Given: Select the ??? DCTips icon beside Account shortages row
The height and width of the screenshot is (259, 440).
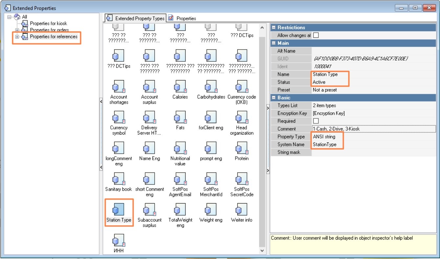Looking at the screenshot, I should pyautogui.click(x=119, y=56).
